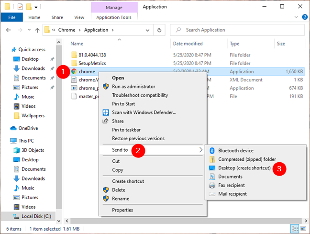
Task: Click the chrome.V XML document icon
Action: coord(74,80)
